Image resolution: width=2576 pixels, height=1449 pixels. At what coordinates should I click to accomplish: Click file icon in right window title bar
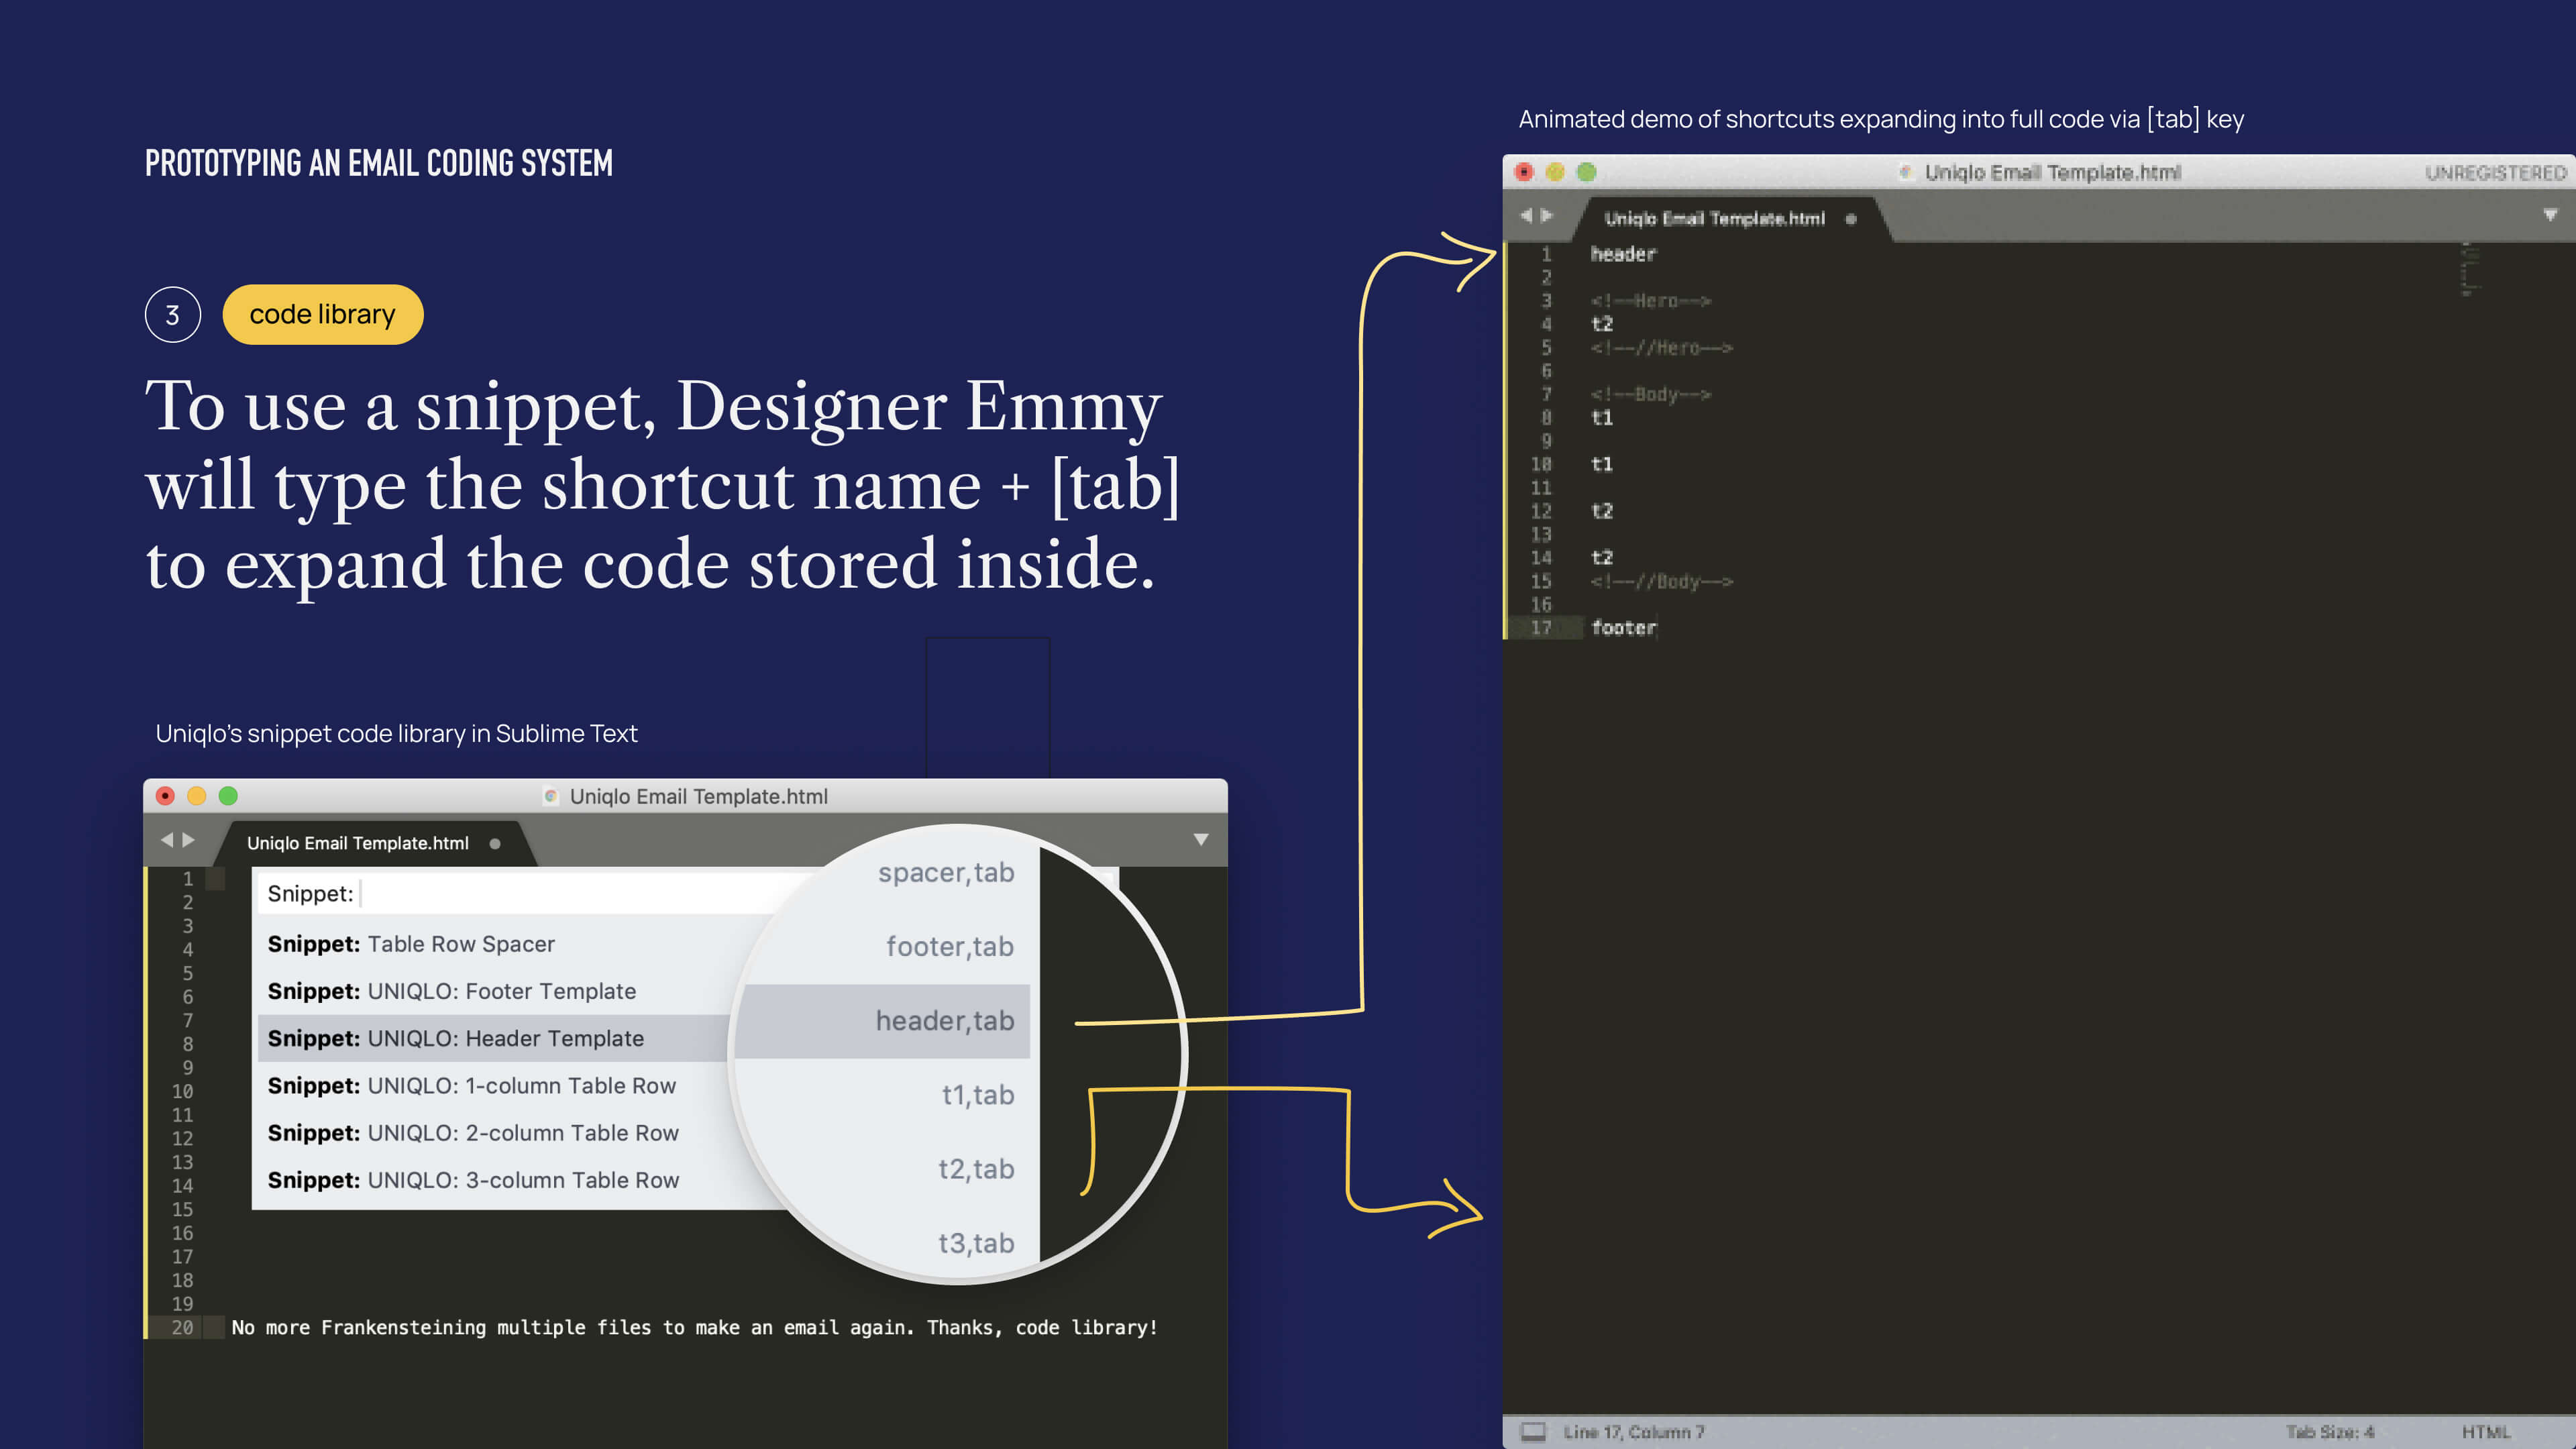pyautogui.click(x=1906, y=172)
